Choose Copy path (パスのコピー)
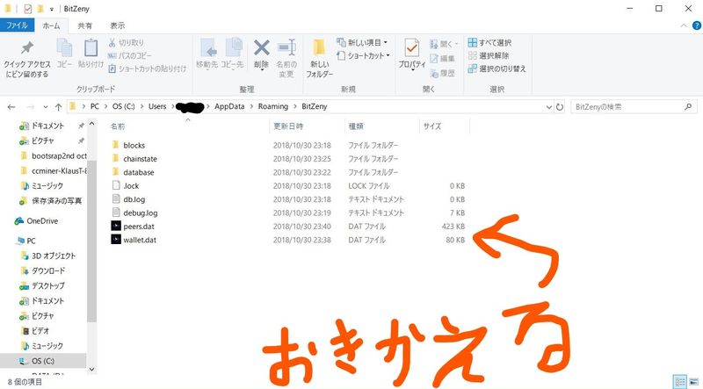This screenshot has height=389, width=703. point(129,55)
